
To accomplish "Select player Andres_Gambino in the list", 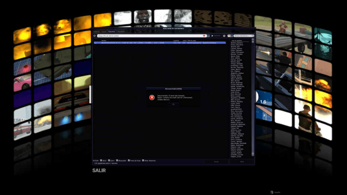I will (237, 43).
